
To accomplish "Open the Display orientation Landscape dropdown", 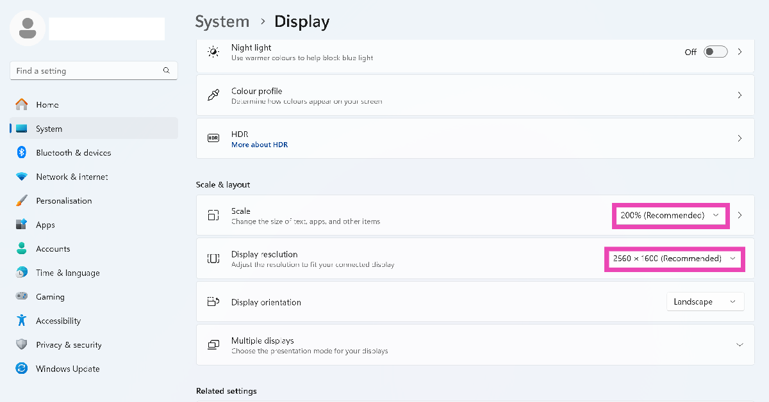I will 705,301.
